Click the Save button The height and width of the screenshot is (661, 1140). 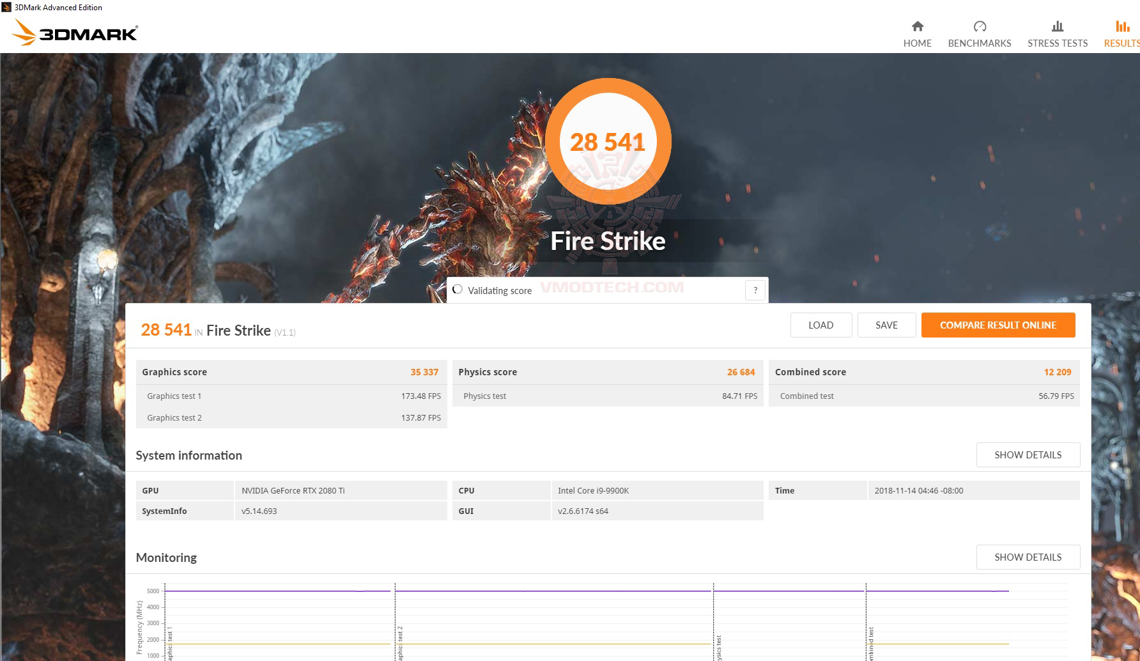886,325
